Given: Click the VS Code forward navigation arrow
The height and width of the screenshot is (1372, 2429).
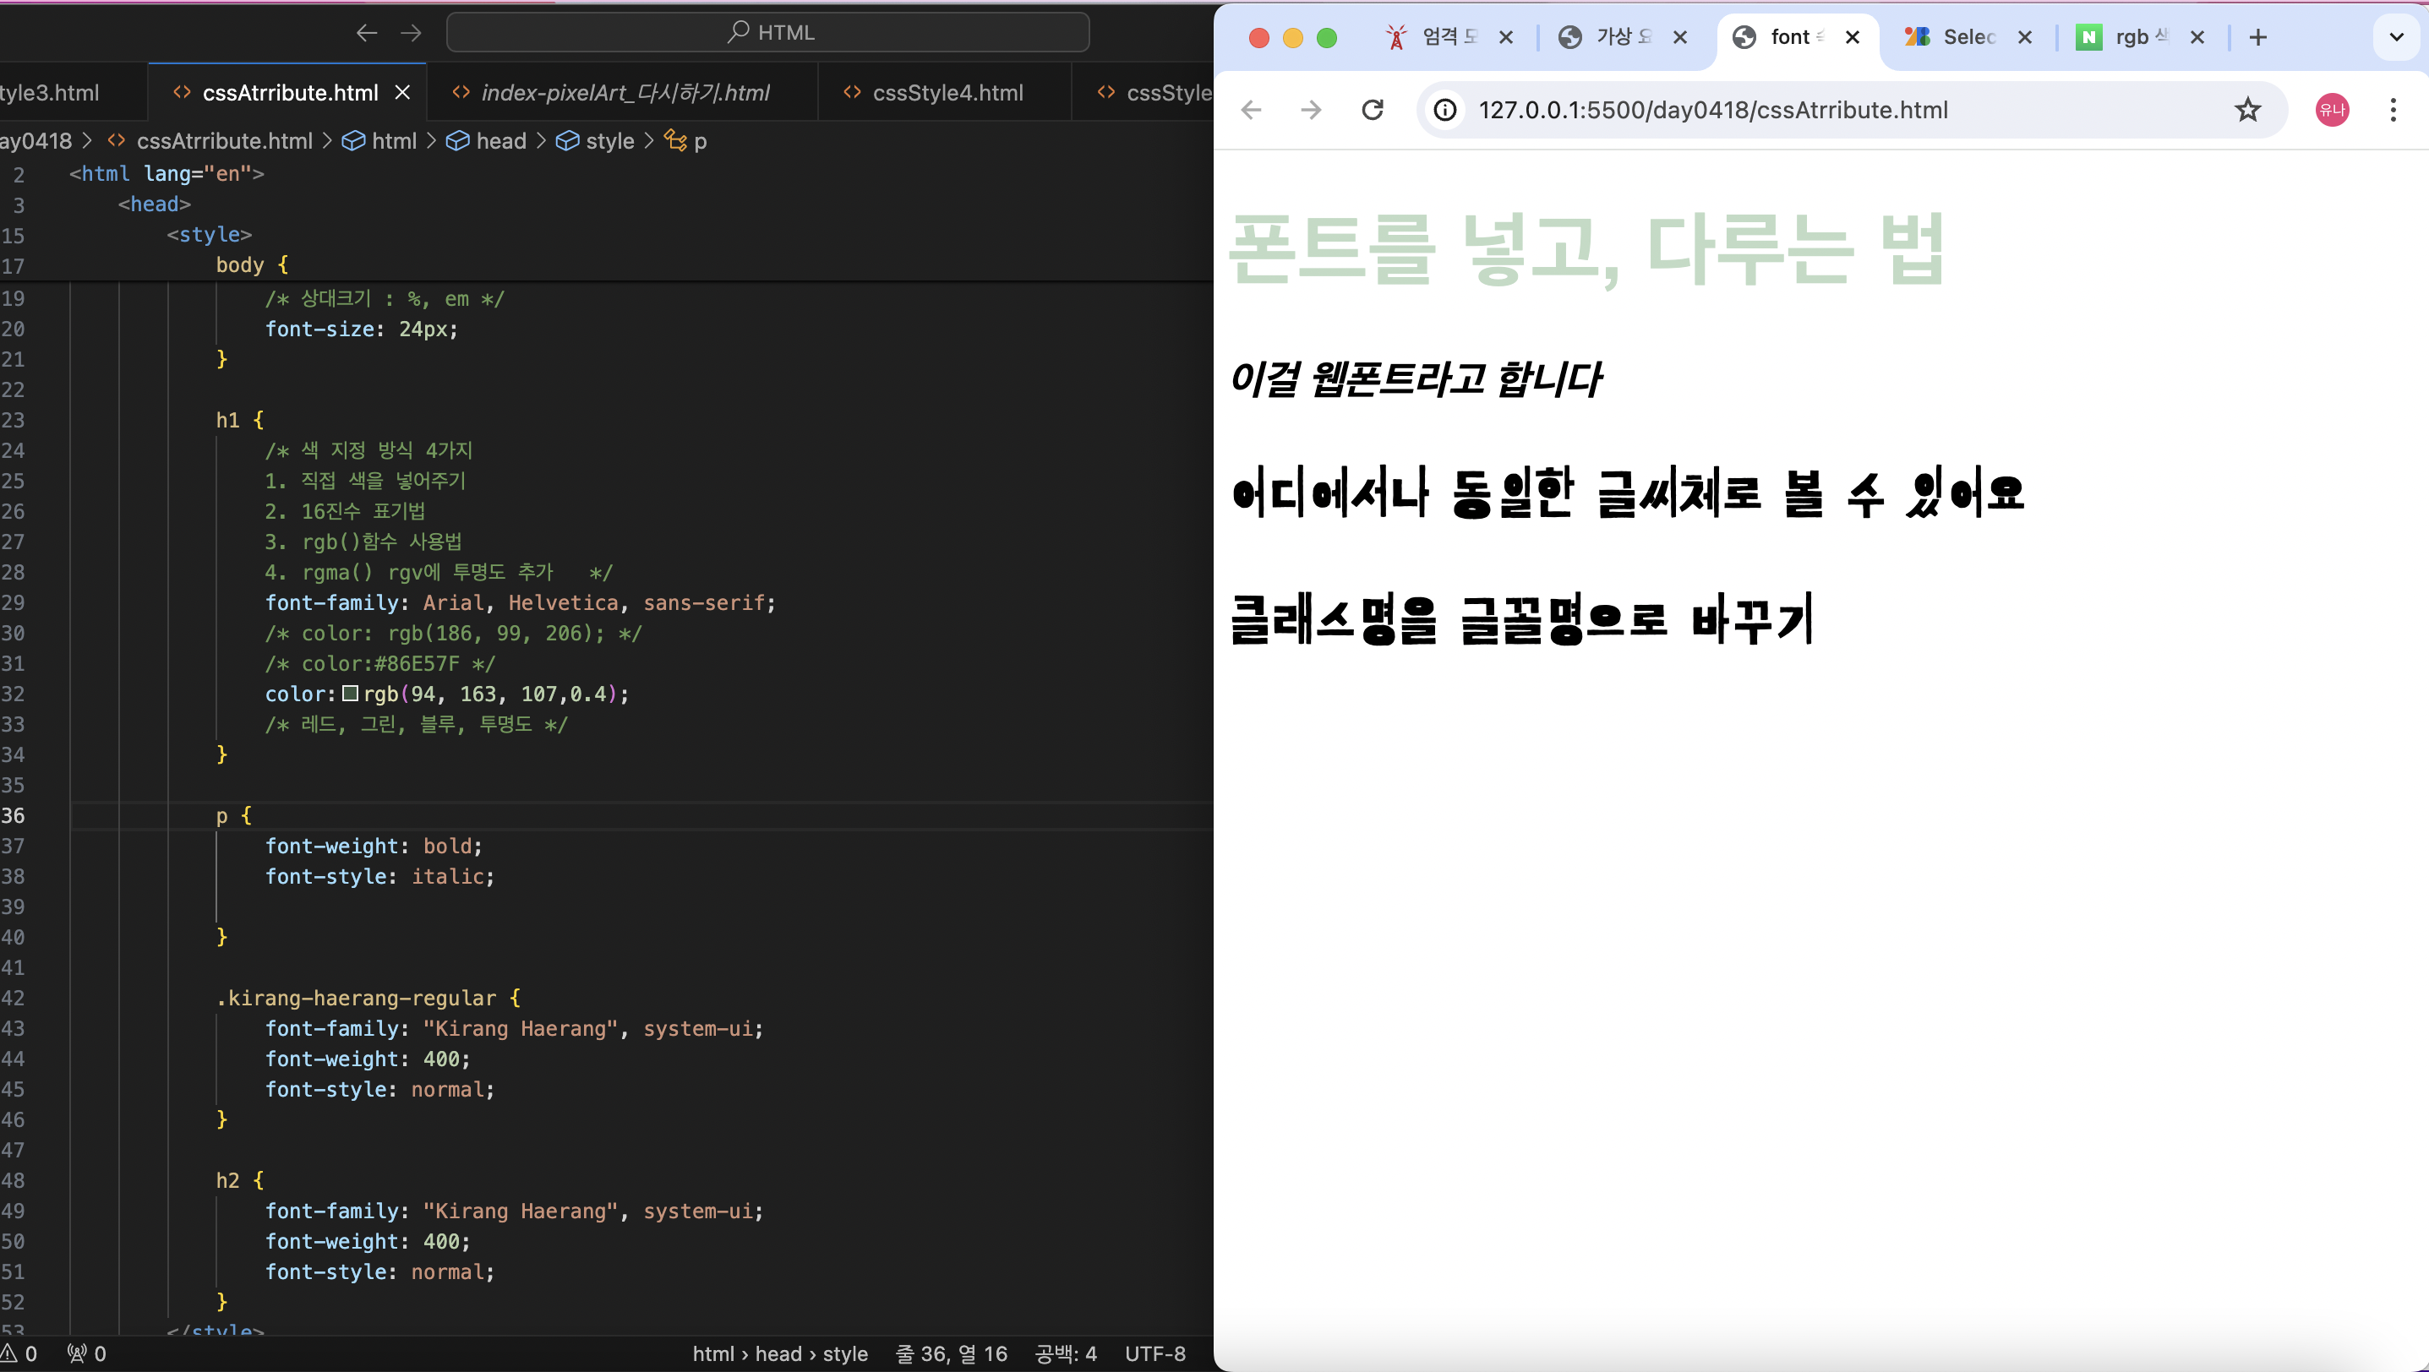Looking at the screenshot, I should [411, 33].
